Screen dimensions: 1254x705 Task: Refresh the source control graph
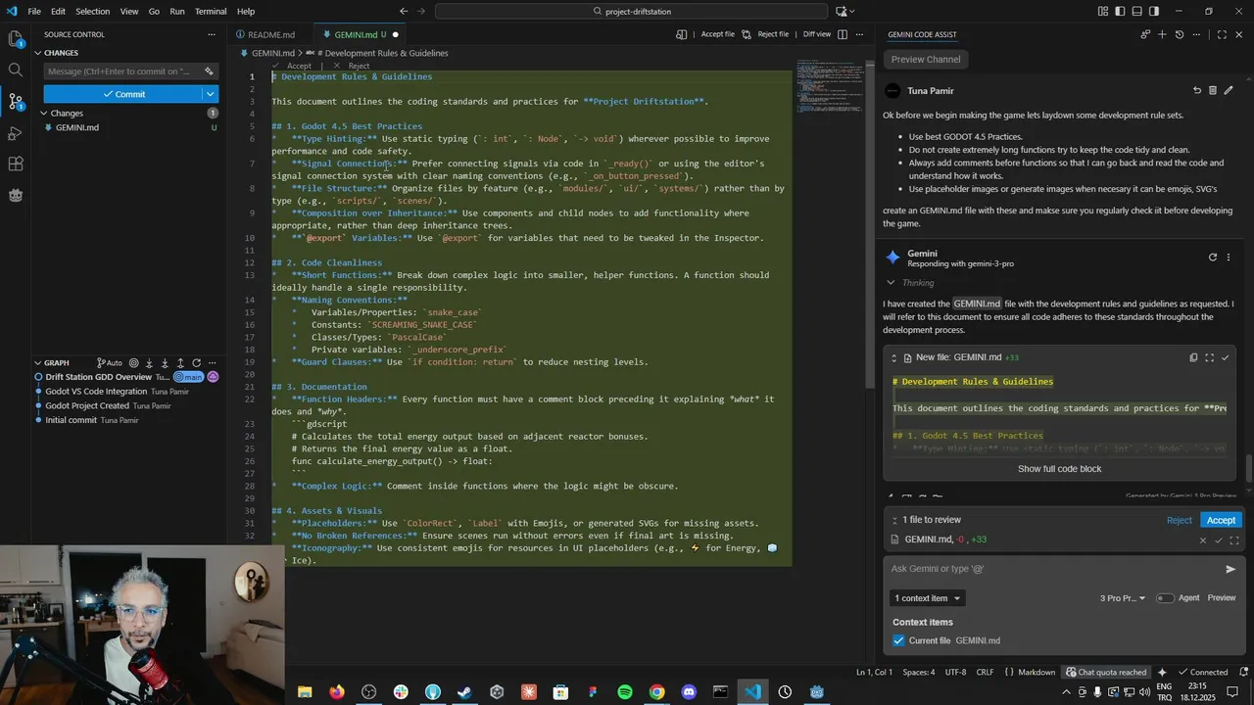pyautogui.click(x=197, y=363)
